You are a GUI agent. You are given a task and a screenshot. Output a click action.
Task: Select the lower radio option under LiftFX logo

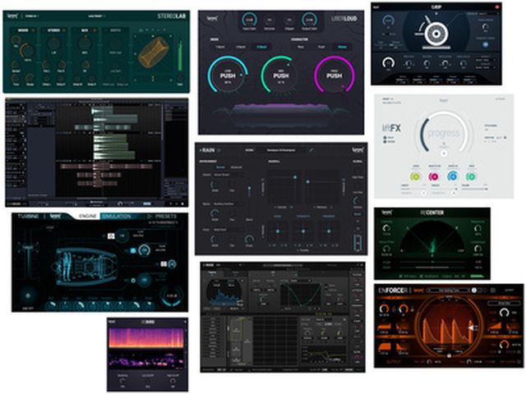tap(385, 142)
